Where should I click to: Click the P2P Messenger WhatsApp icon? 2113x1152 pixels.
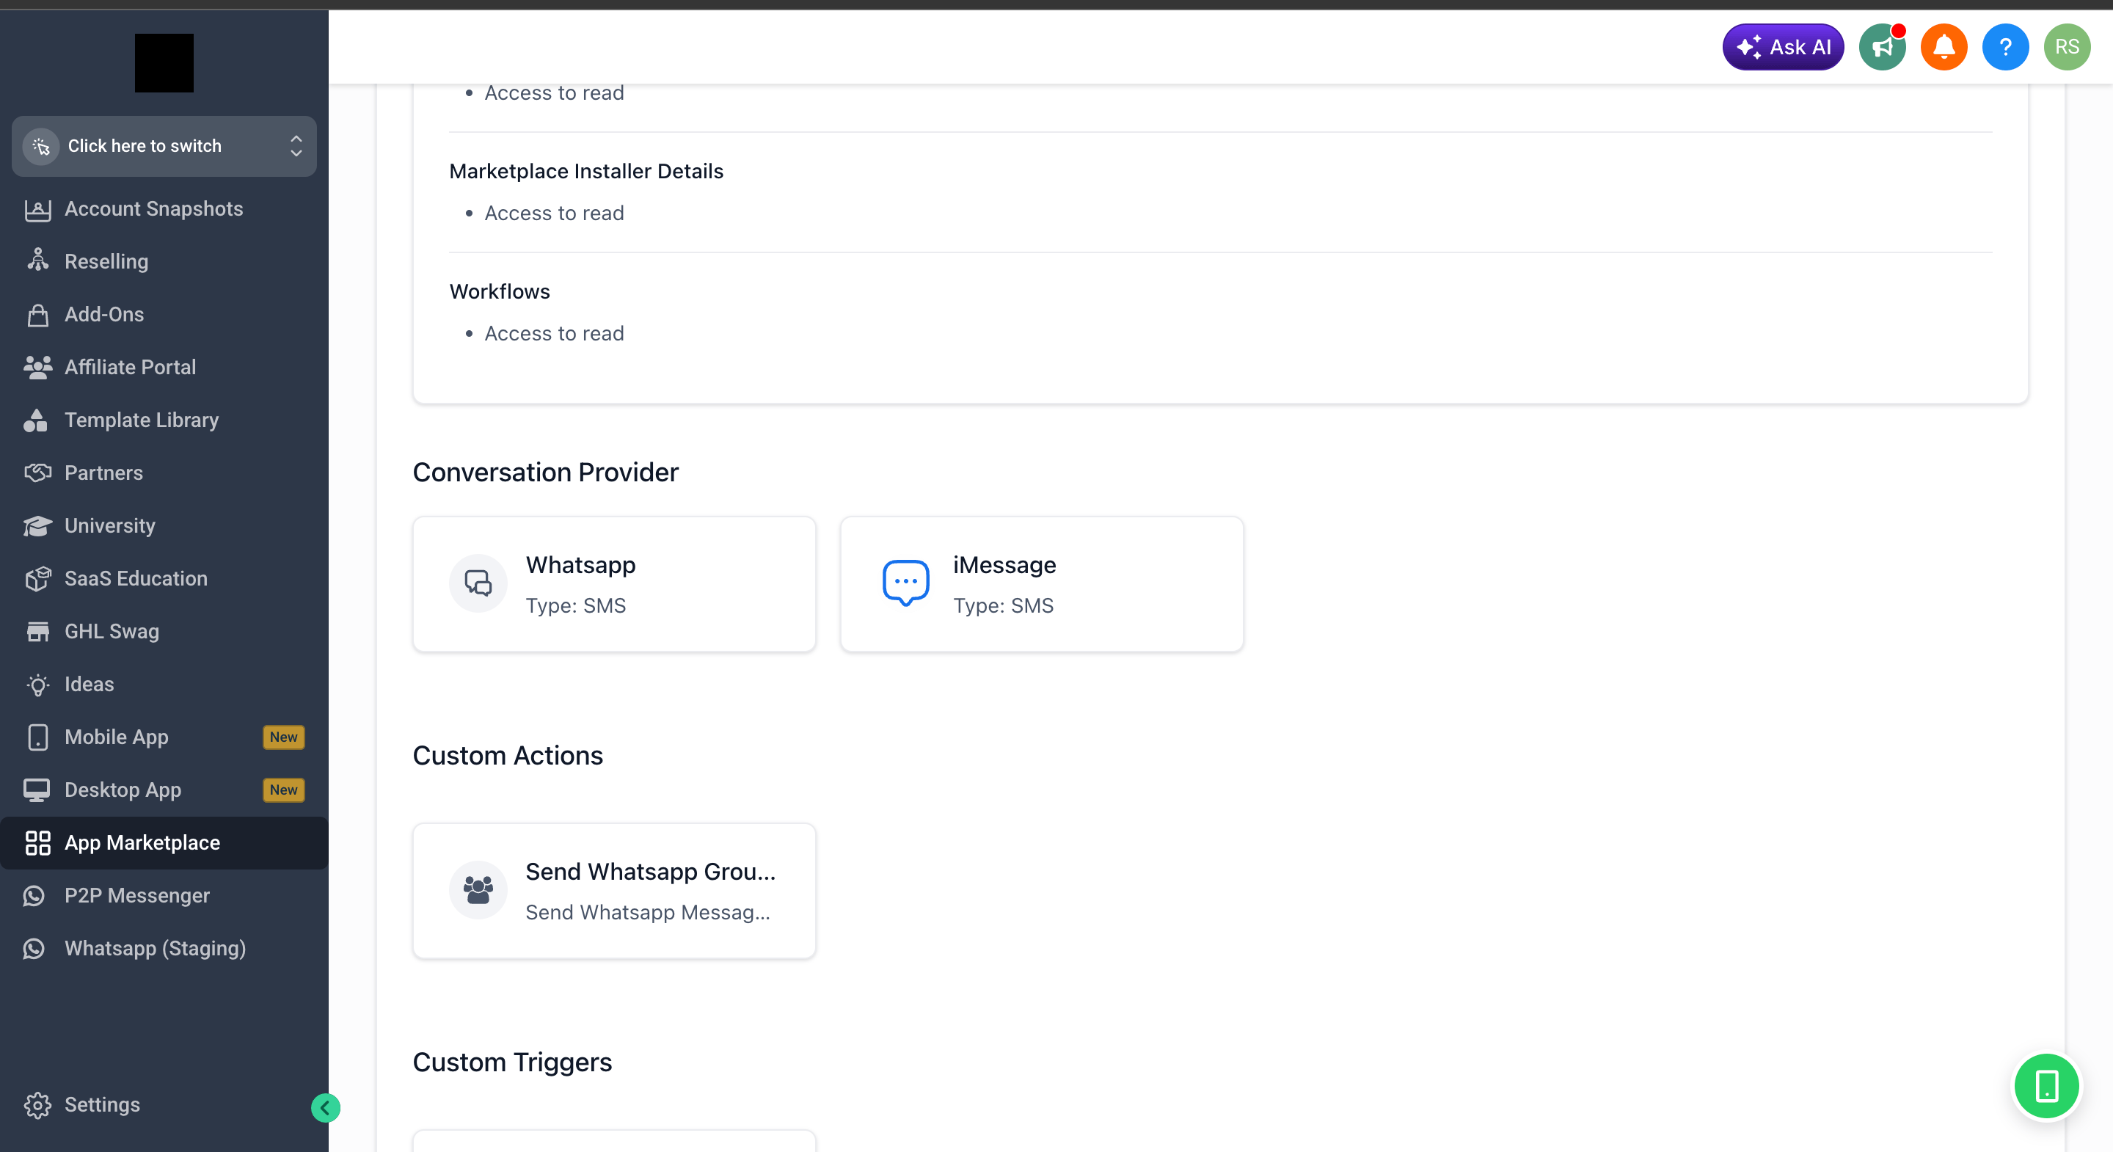click(x=34, y=896)
